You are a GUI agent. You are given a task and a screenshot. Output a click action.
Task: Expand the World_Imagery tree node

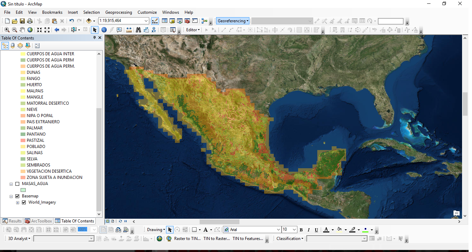coord(17,202)
